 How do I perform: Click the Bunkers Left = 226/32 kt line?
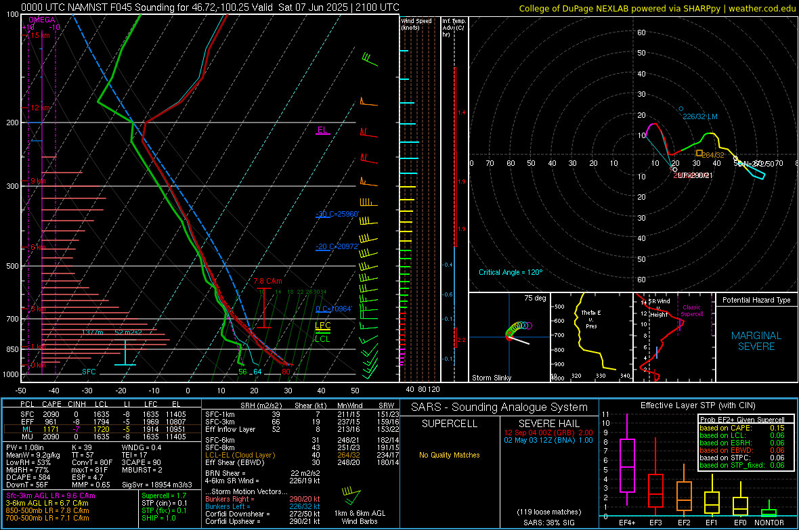(x=263, y=506)
